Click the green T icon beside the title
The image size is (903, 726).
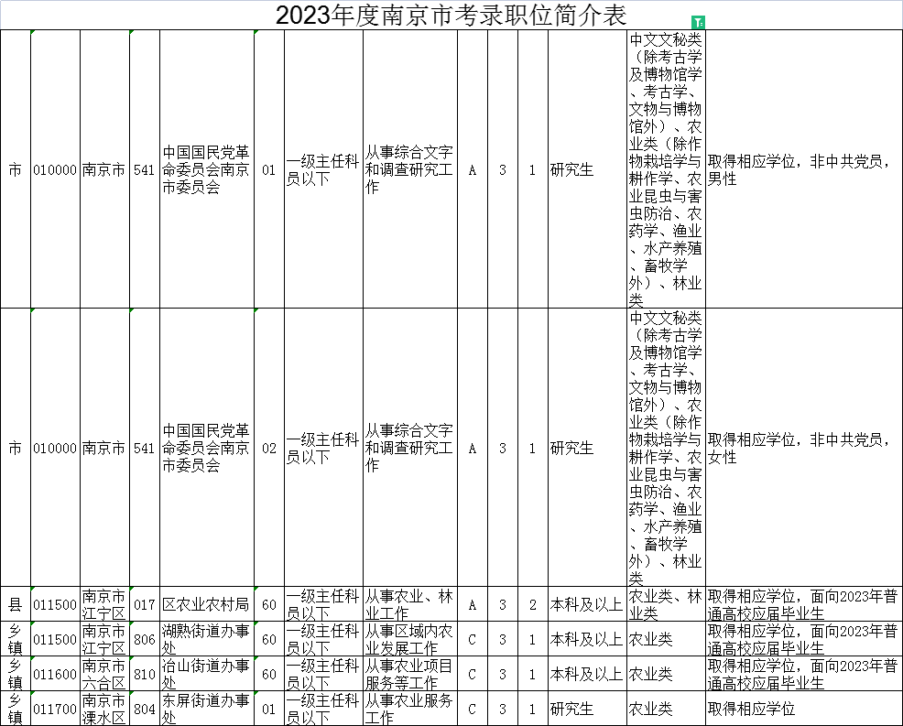698,21
